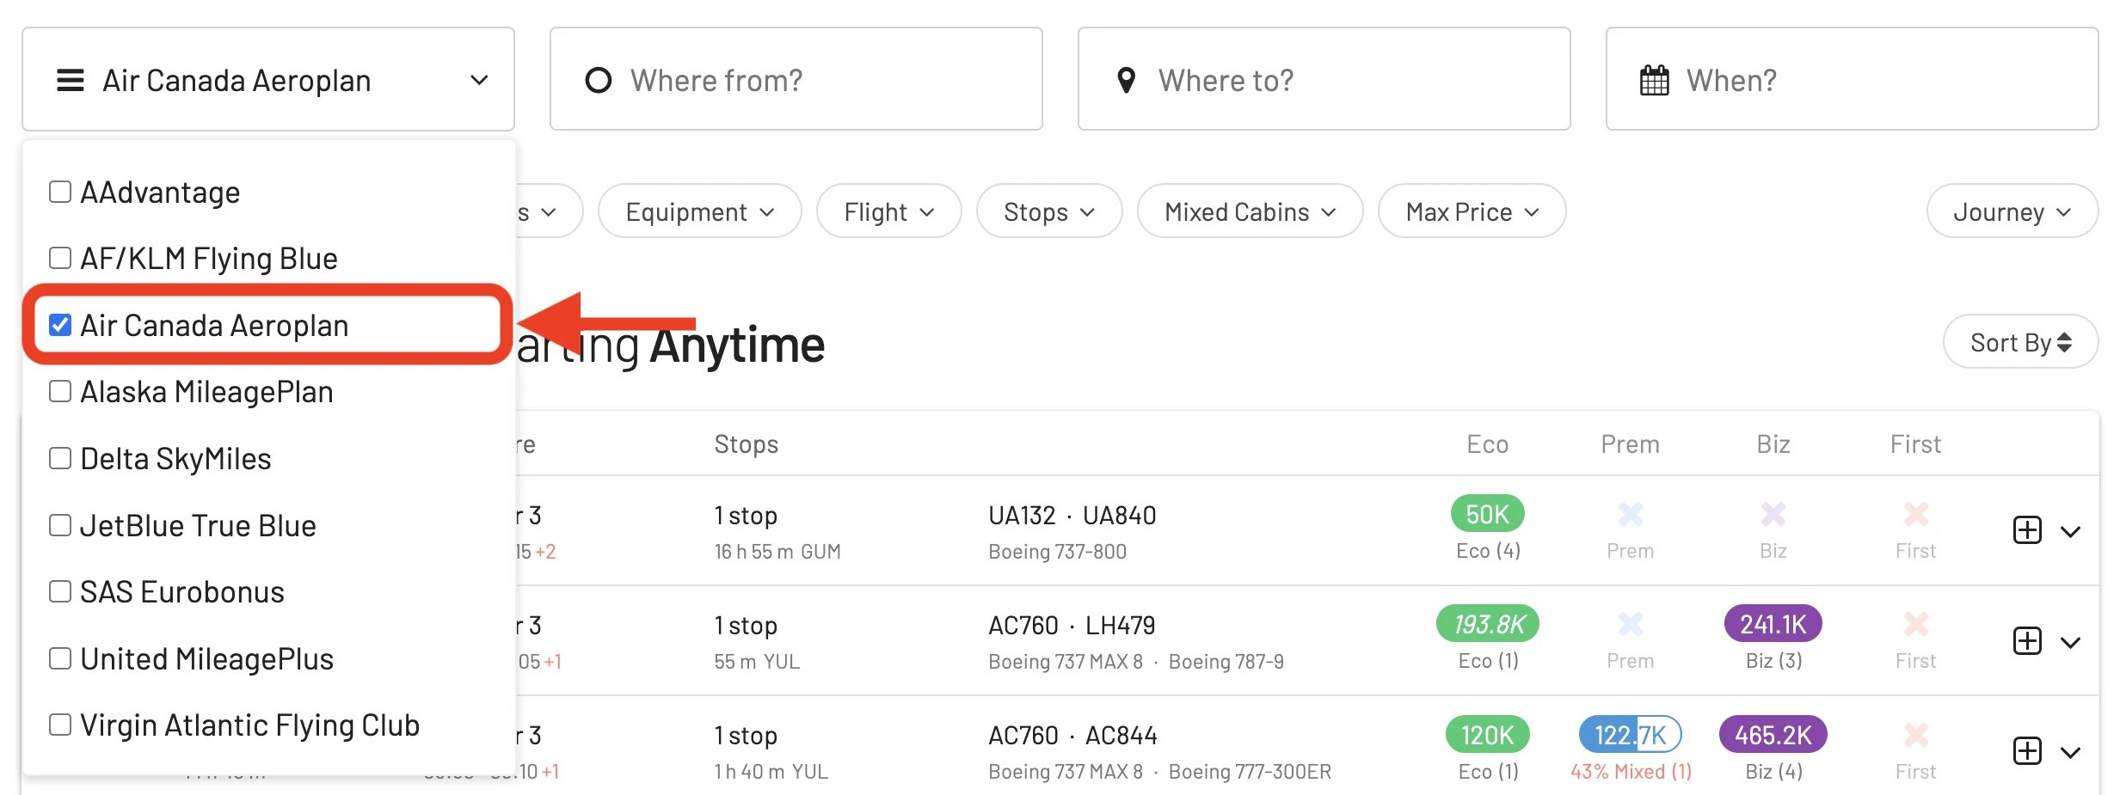The height and width of the screenshot is (795, 2120).
Task: Check the JetBlue True Blue checkbox
Action: [x=60, y=525]
